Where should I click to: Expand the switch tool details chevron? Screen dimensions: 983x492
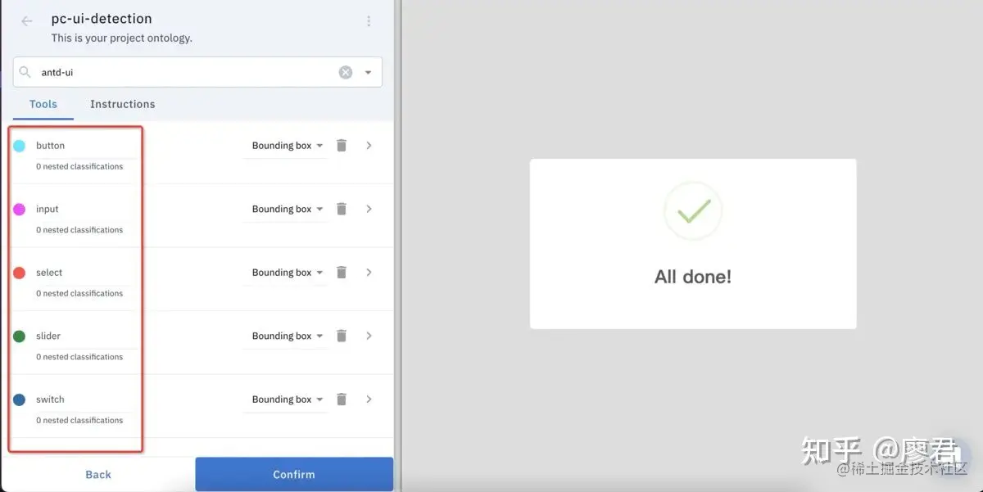(x=369, y=399)
